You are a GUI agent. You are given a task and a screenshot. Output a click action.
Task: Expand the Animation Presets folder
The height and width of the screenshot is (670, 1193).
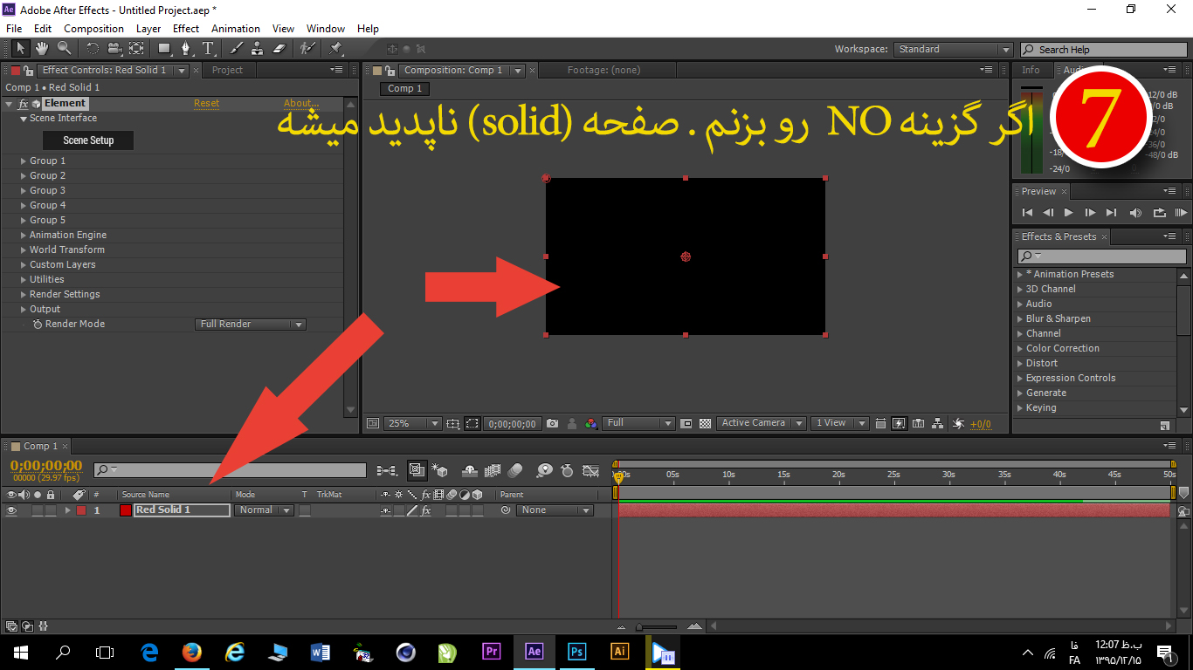click(x=1020, y=274)
